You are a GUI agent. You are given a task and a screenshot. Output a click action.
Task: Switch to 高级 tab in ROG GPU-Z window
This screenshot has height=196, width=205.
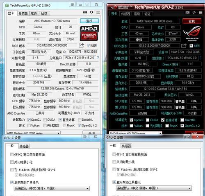[x=137, y=14]
